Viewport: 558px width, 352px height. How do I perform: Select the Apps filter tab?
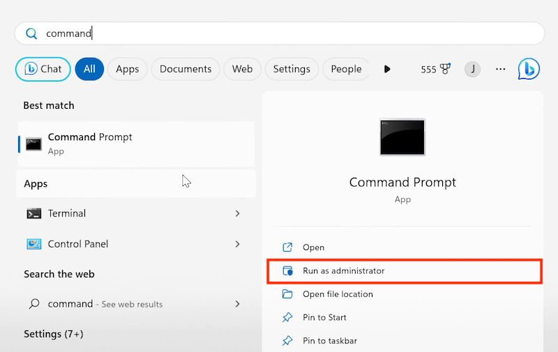click(x=127, y=69)
